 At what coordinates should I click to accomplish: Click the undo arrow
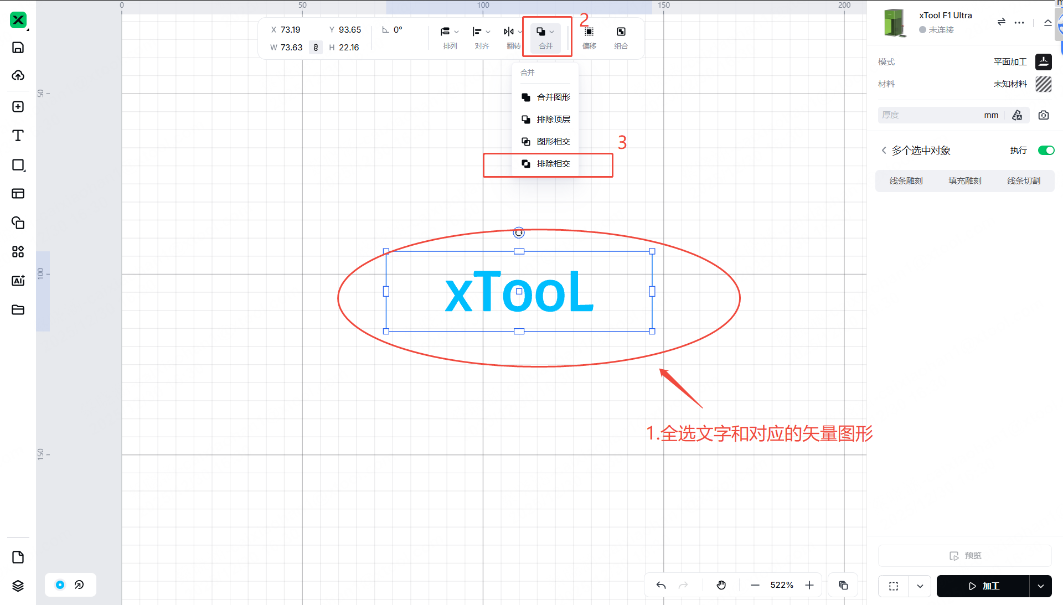click(661, 585)
